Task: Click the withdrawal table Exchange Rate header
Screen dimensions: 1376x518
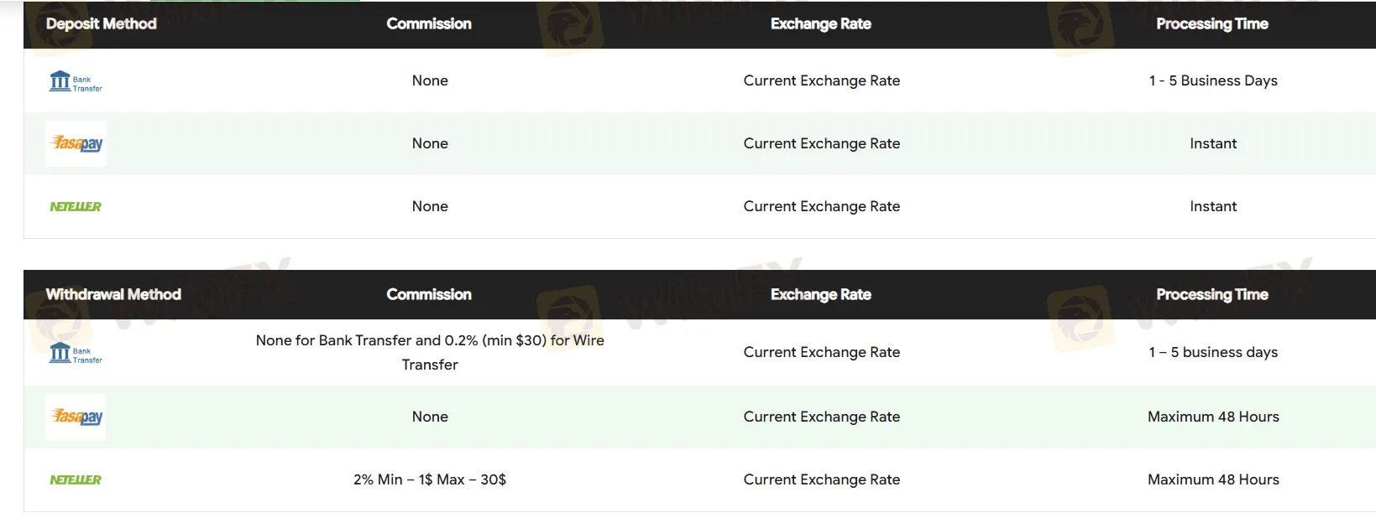Action: click(821, 294)
